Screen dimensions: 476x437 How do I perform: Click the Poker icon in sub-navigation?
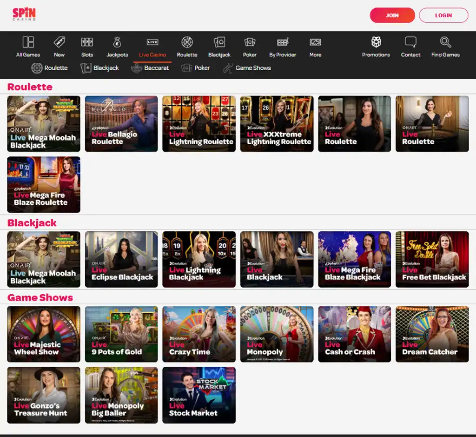pos(187,68)
